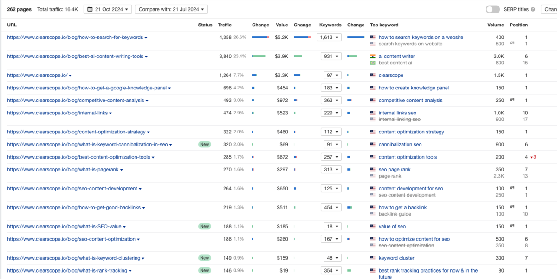Click the Position column header
Viewport: 557px width, 279px height.
tap(518, 25)
